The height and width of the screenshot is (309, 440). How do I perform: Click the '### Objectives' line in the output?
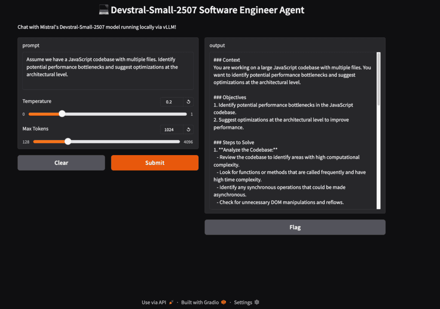click(230, 97)
